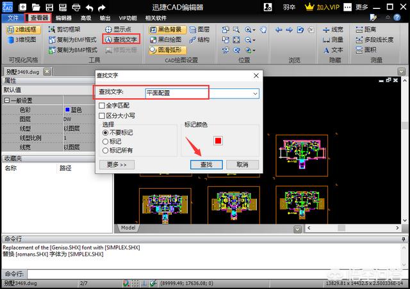The width and height of the screenshot is (410, 289).
Task: Switch to the 查看器 tab
Action: point(38,18)
